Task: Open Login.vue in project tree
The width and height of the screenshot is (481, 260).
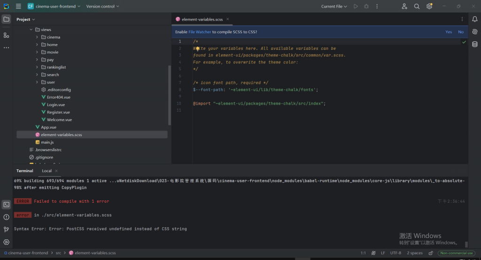Action: [53, 105]
